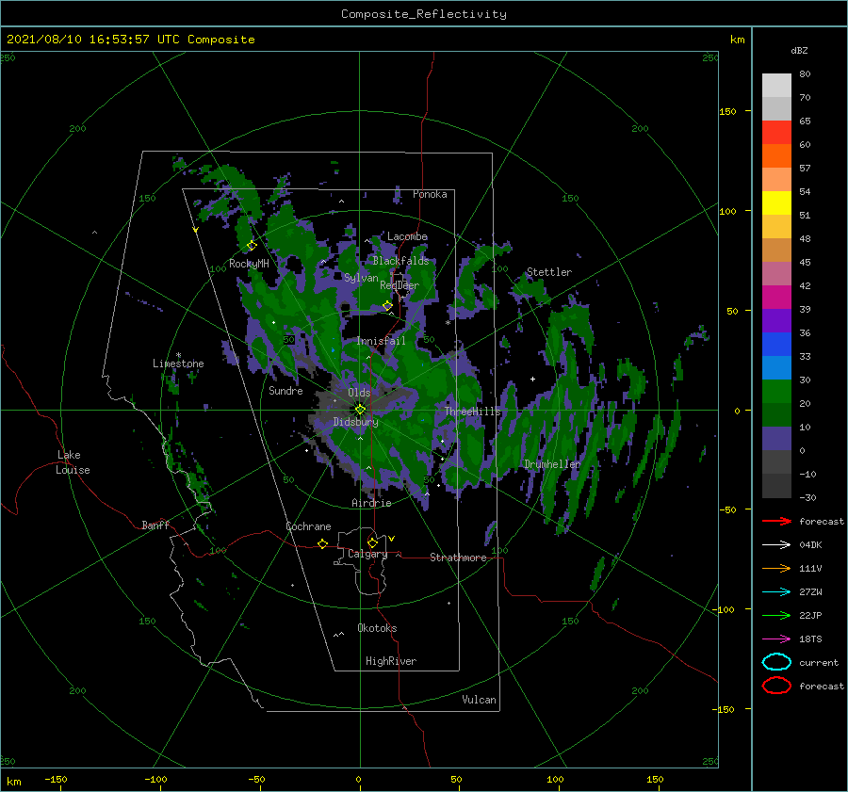Click the yellow 150 tick on right axis
848x792 pixels.
(727, 111)
